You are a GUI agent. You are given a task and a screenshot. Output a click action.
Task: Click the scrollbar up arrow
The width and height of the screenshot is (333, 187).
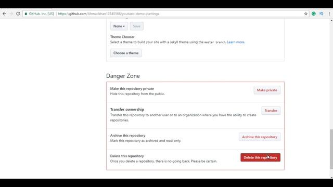(x=331, y=21)
